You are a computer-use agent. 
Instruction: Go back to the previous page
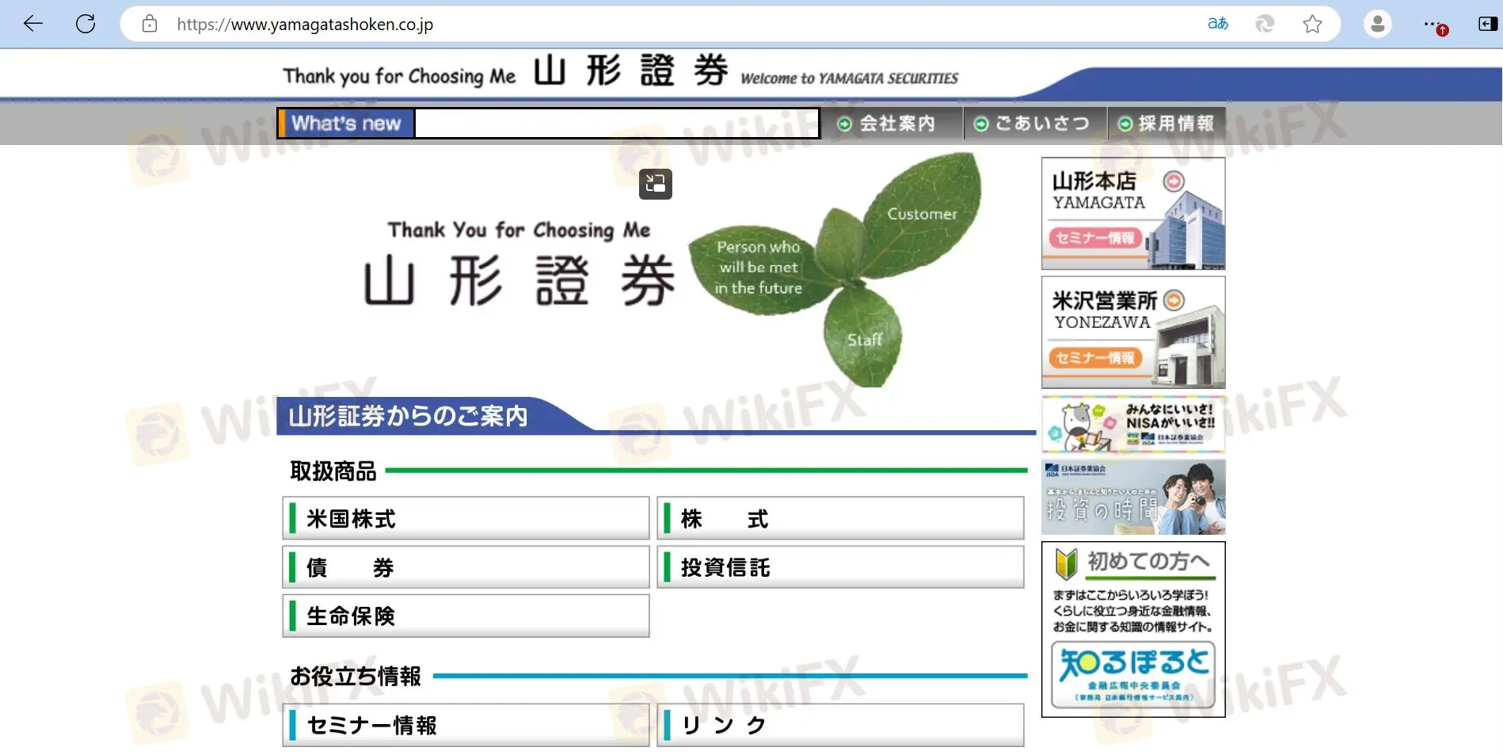click(32, 24)
